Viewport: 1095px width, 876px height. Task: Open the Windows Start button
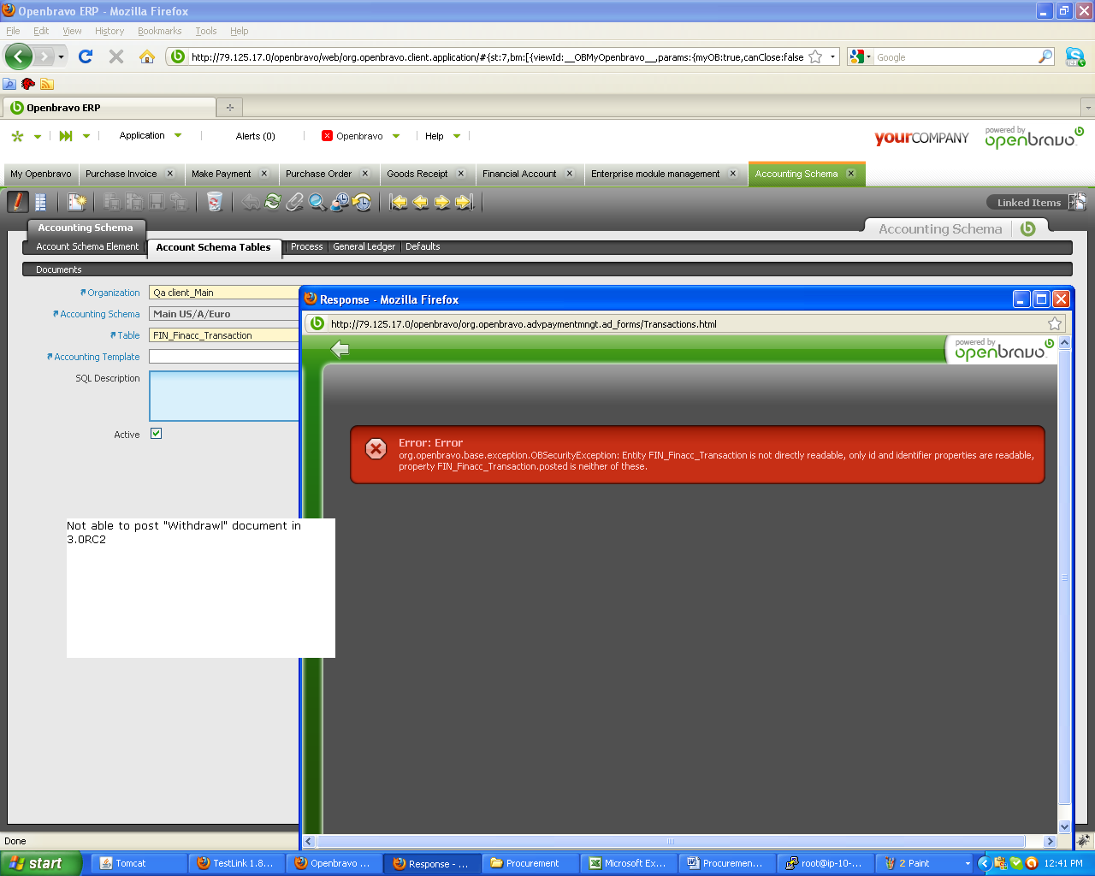click(41, 863)
